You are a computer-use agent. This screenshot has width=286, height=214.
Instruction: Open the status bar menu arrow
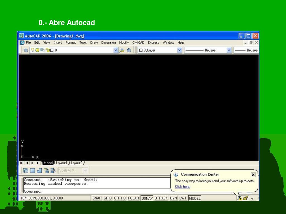(252, 199)
